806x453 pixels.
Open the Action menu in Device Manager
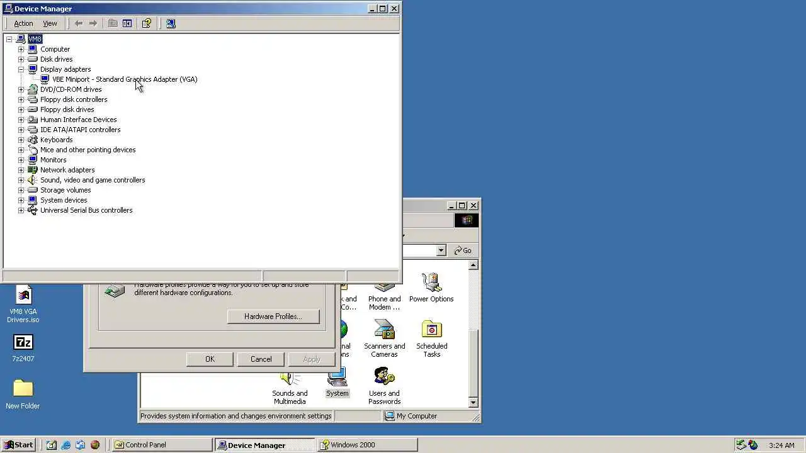(23, 23)
